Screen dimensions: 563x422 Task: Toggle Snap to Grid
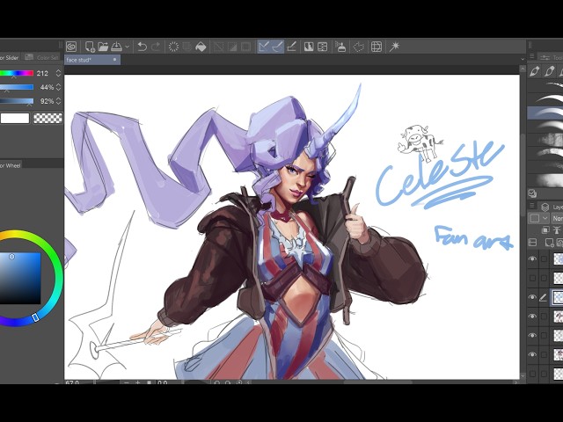click(x=291, y=47)
